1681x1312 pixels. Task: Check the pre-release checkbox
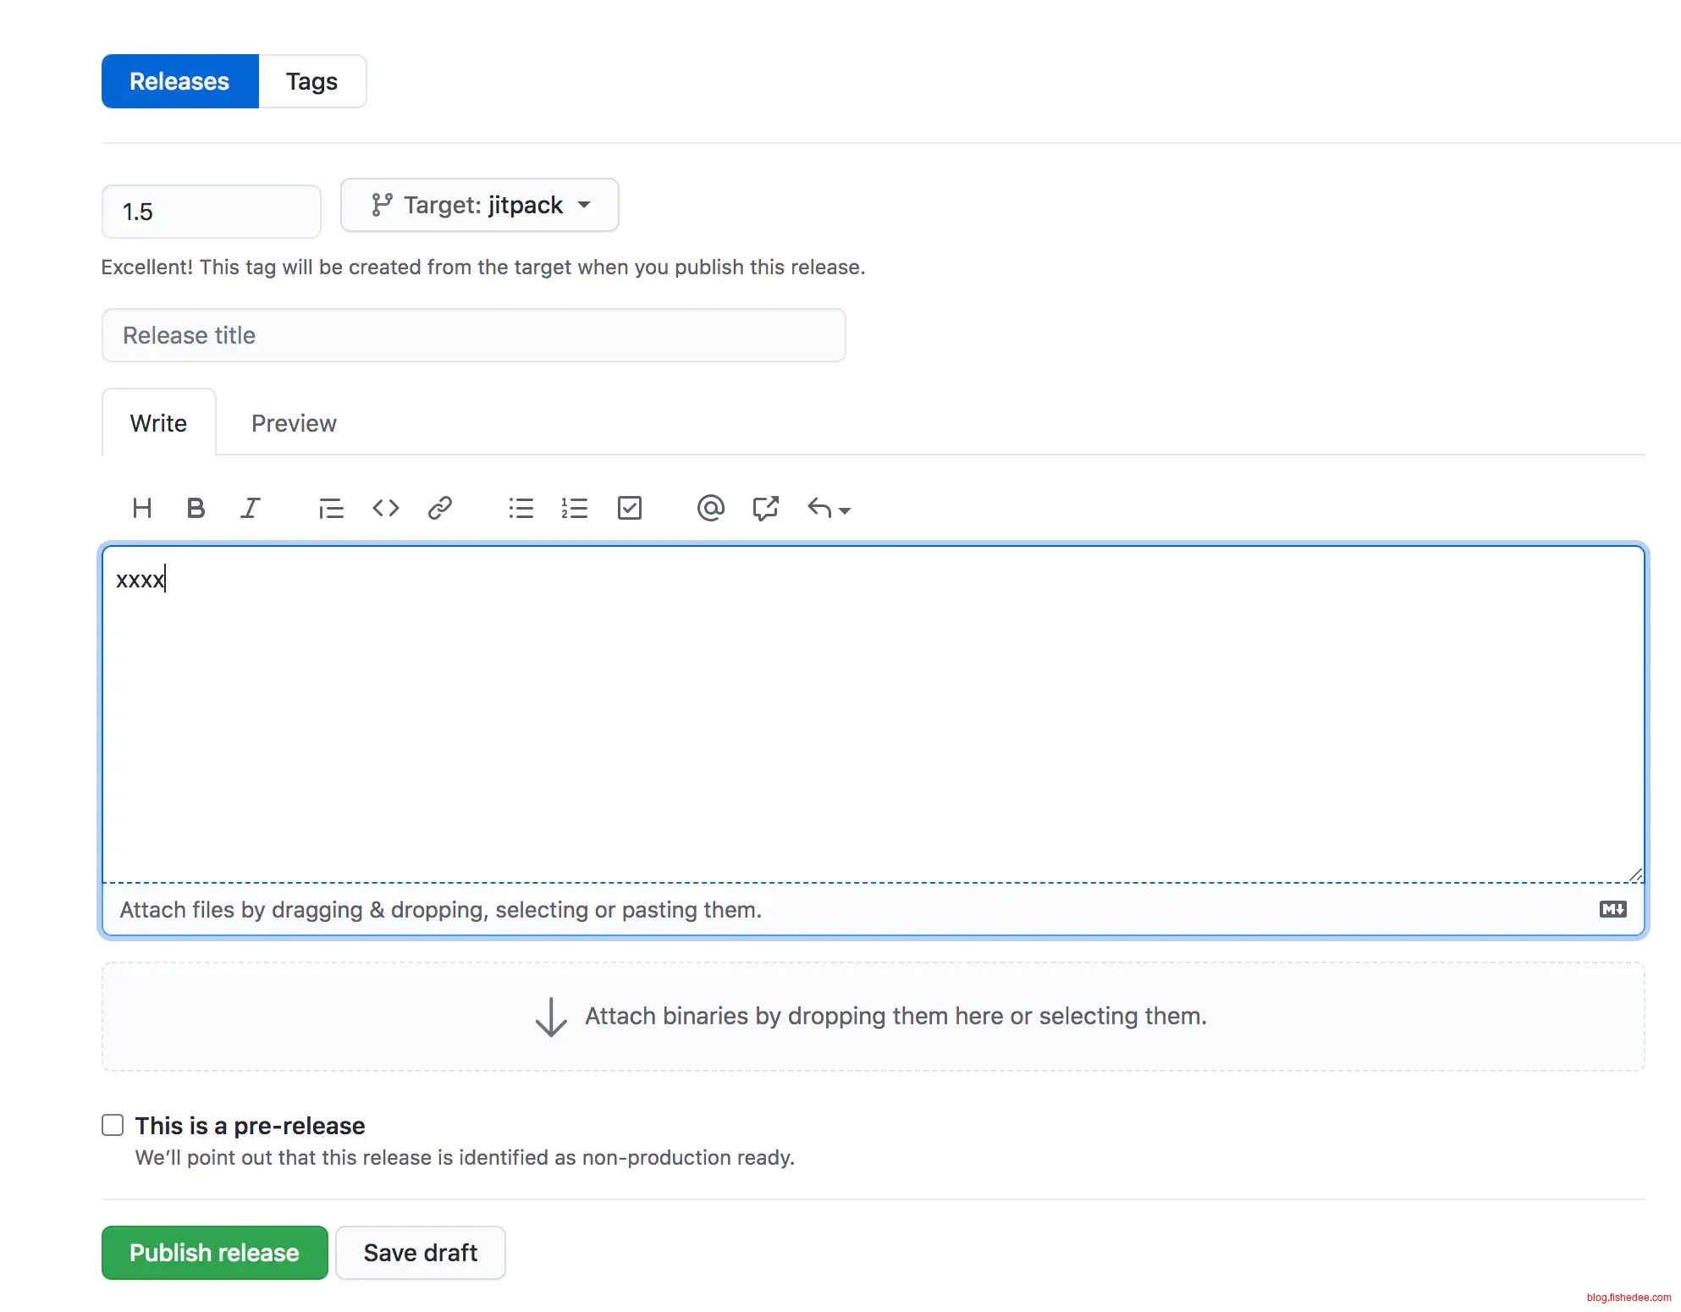point(113,1125)
